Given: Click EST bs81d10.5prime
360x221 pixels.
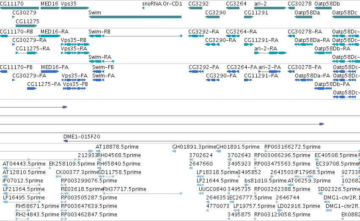Looking at the screenshot, I should (266, 181).
